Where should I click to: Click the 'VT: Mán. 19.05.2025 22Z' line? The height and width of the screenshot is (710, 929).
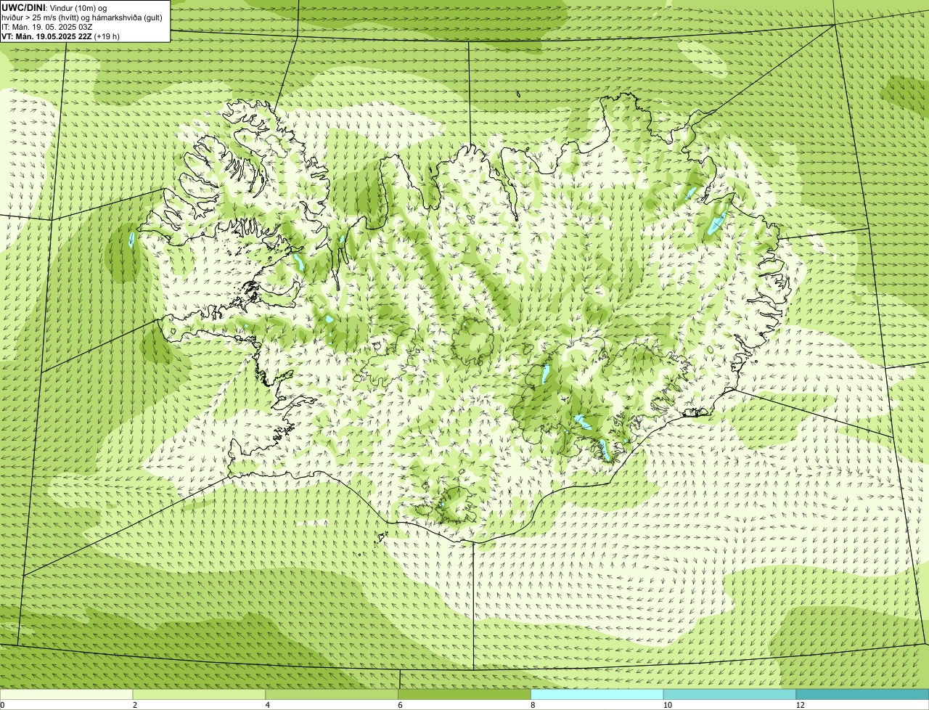pyautogui.click(x=46, y=36)
